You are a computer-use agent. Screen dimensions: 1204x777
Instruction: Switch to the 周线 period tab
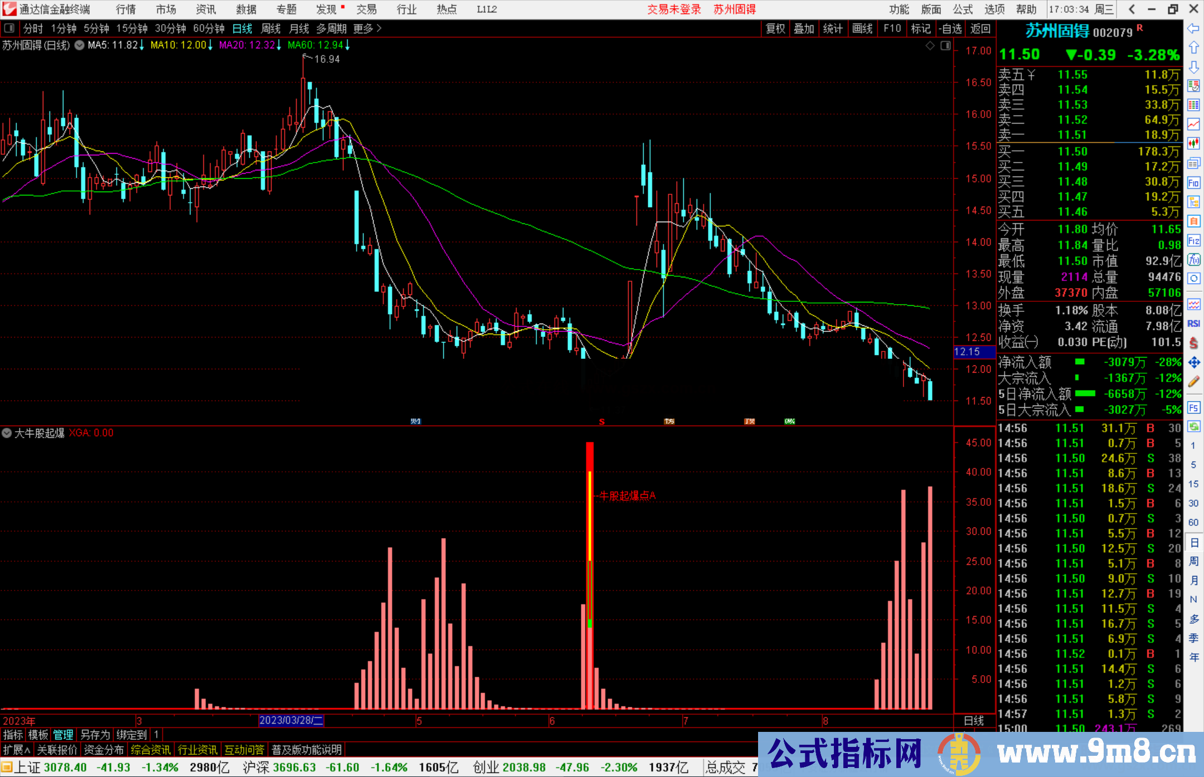point(271,28)
